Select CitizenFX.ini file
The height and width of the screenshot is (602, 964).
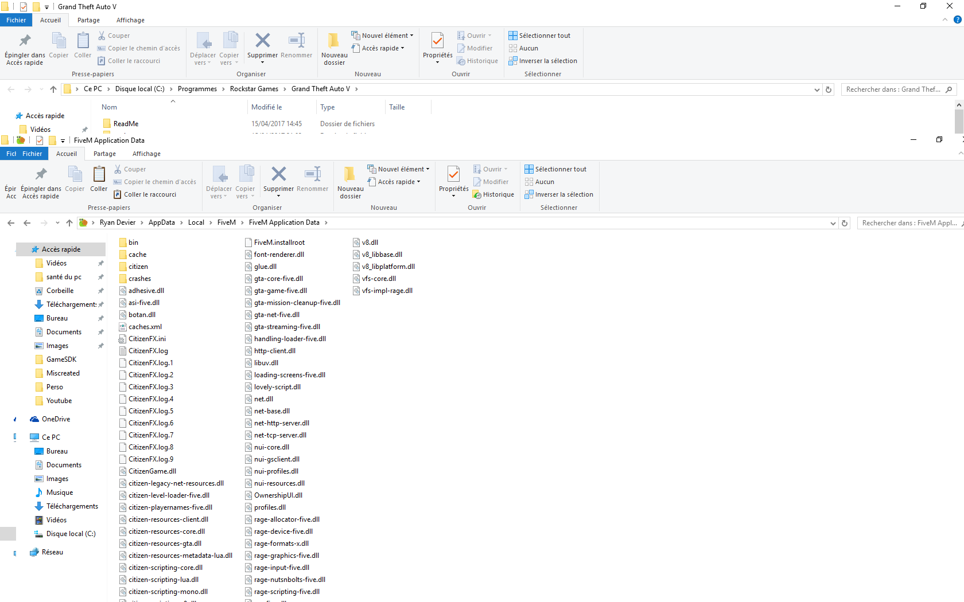pos(142,339)
